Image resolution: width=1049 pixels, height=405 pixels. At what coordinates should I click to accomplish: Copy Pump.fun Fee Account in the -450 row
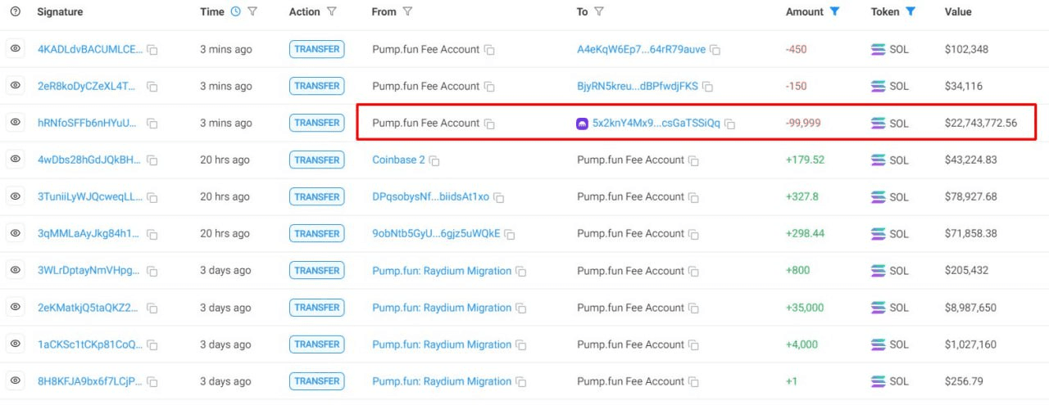pyautogui.click(x=489, y=50)
